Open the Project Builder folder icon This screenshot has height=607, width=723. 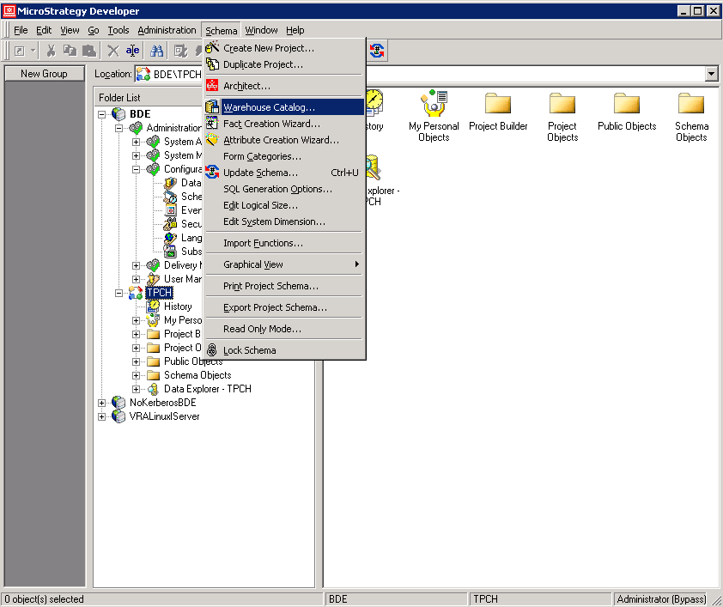pos(498,105)
